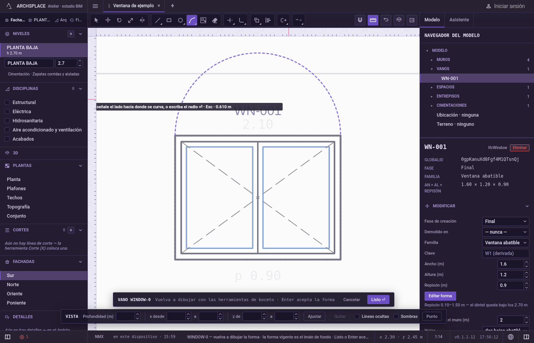Image resolution: width=534 pixels, height=343 pixels.
Task: Expand the MUROS tree node
Action: coord(431,60)
